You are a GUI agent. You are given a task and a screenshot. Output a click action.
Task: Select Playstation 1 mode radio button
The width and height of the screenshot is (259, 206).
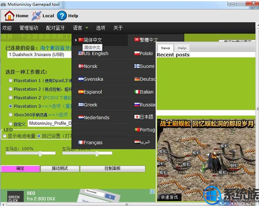tap(10, 81)
